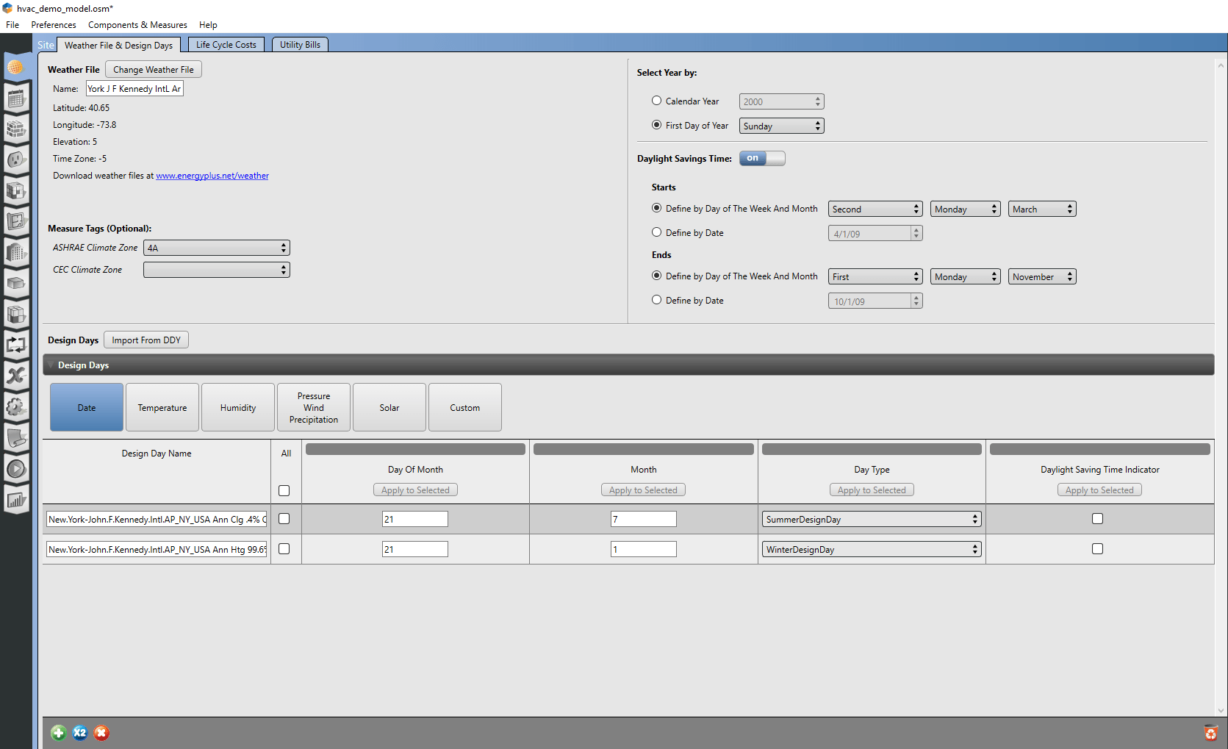1228x749 pixels.
Task: Check the All checkbox above design days
Action: click(x=284, y=490)
